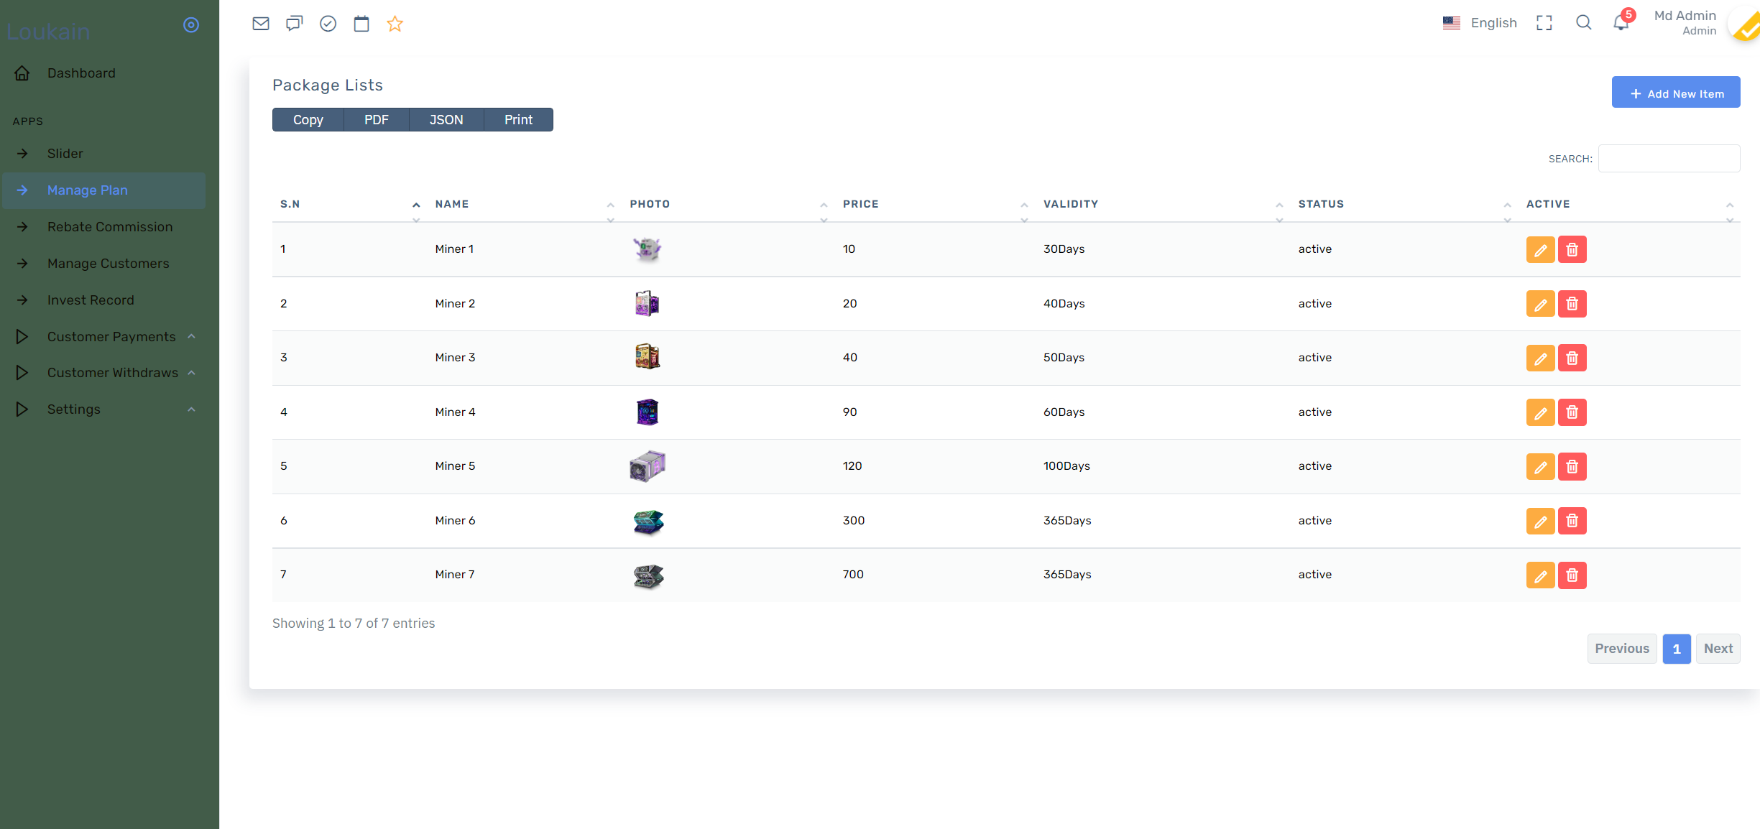Image resolution: width=1760 pixels, height=829 pixels.
Task: Edit the Miner 3 package
Action: click(x=1540, y=358)
